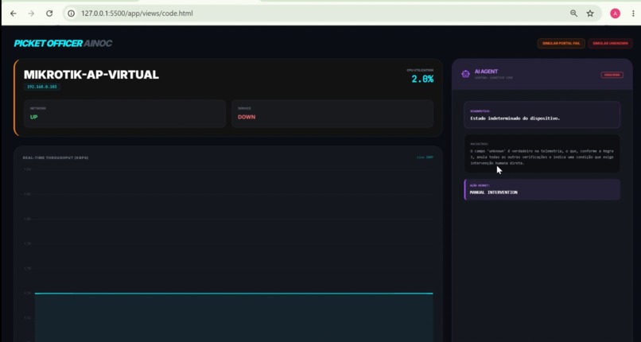This screenshot has height=342, width=641.
Task: Click the 2.0% CPU utilization value
Action: coord(422,80)
